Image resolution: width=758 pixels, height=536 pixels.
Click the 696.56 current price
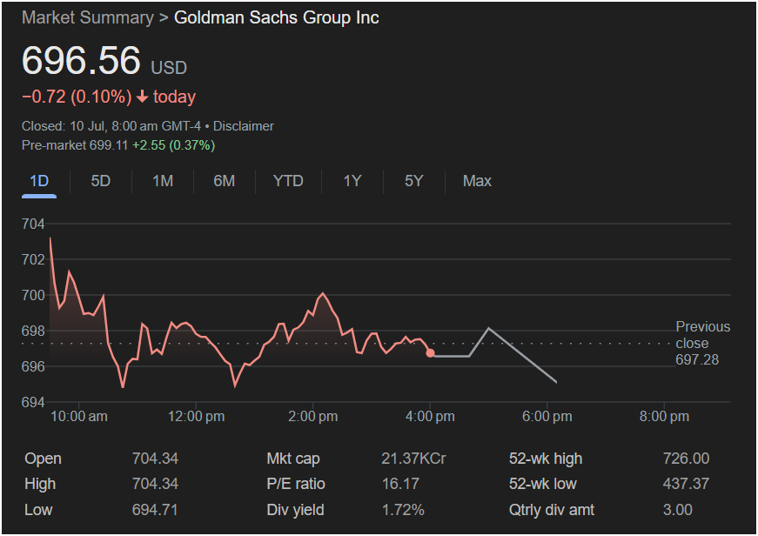pos(81,61)
